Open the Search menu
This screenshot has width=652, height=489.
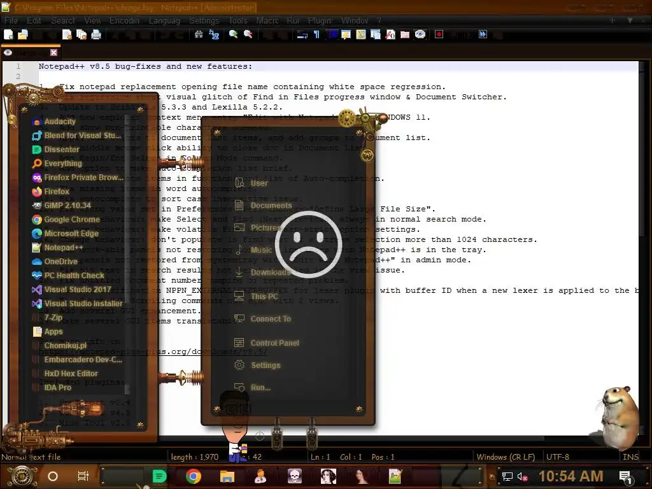(x=63, y=21)
